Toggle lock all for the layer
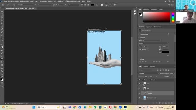 (156, 77)
